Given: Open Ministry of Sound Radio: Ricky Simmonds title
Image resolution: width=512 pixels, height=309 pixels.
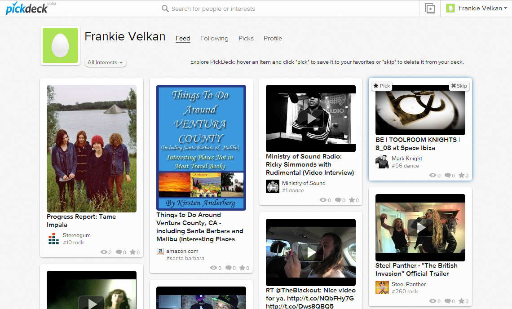Looking at the screenshot, I should point(310,165).
